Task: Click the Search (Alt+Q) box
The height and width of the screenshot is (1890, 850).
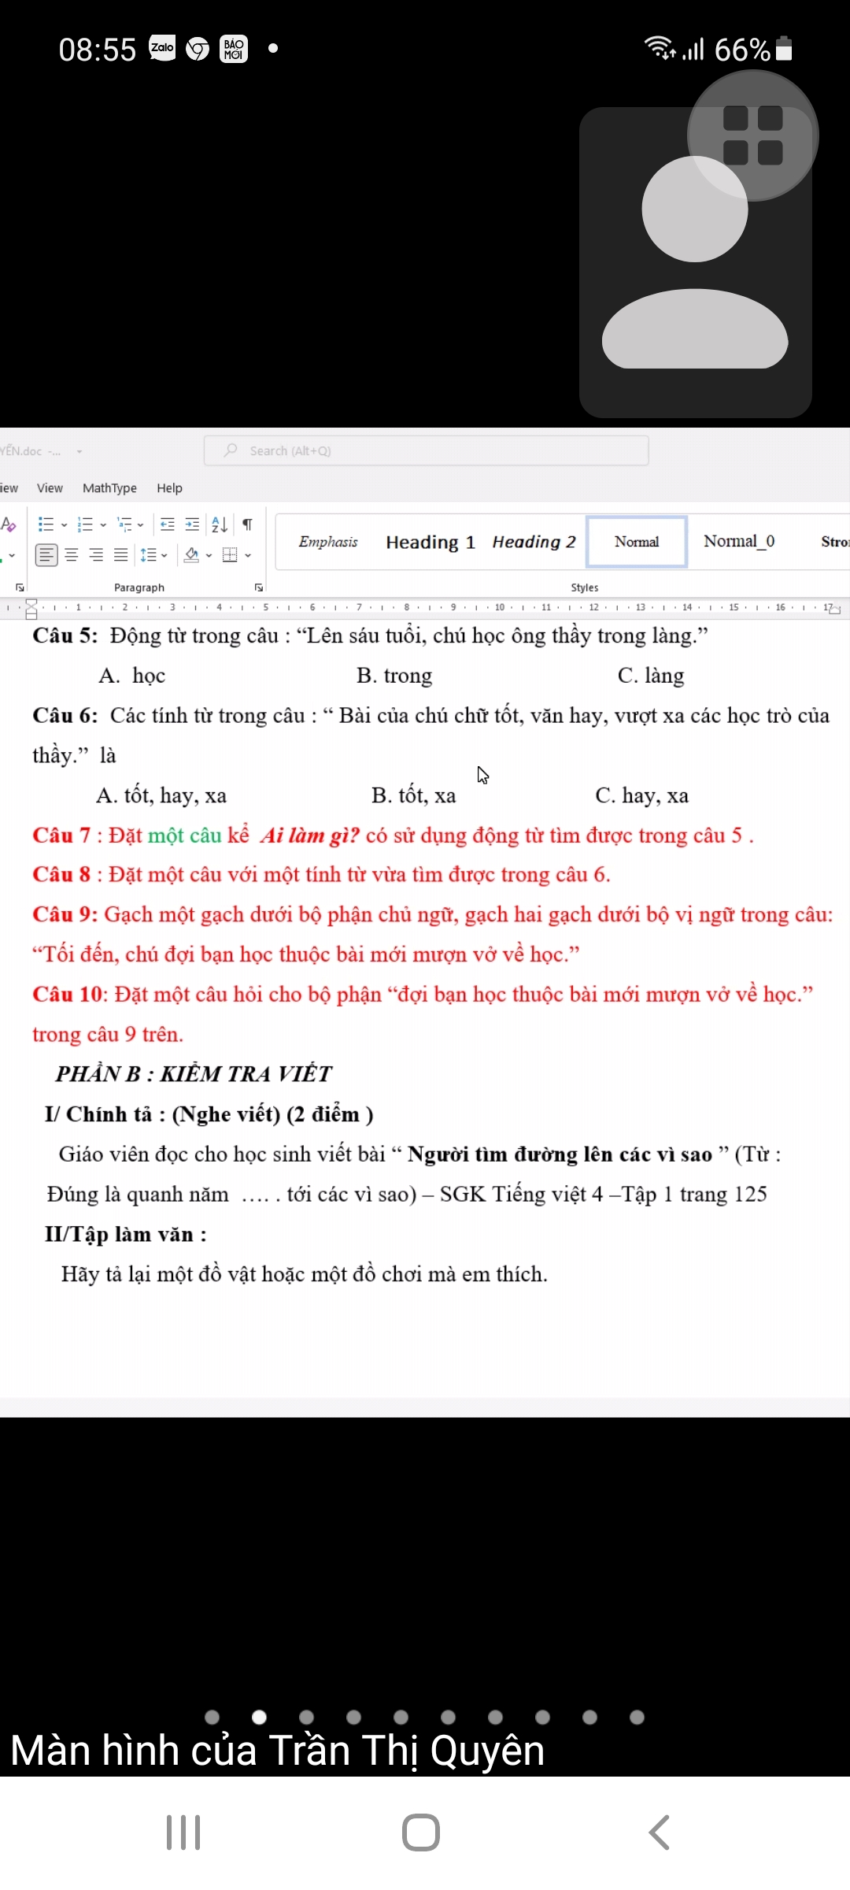Action: [426, 450]
